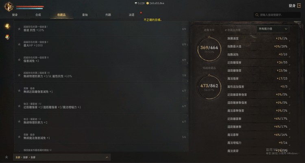The height and width of the screenshot is (163, 305).
Task: Click the character portrait icon
Action: [x=9, y=6]
